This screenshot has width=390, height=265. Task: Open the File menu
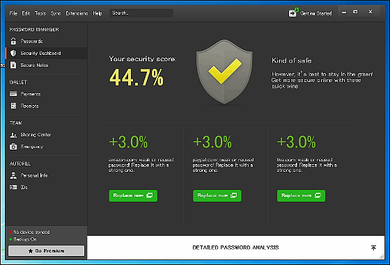[13, 13]
